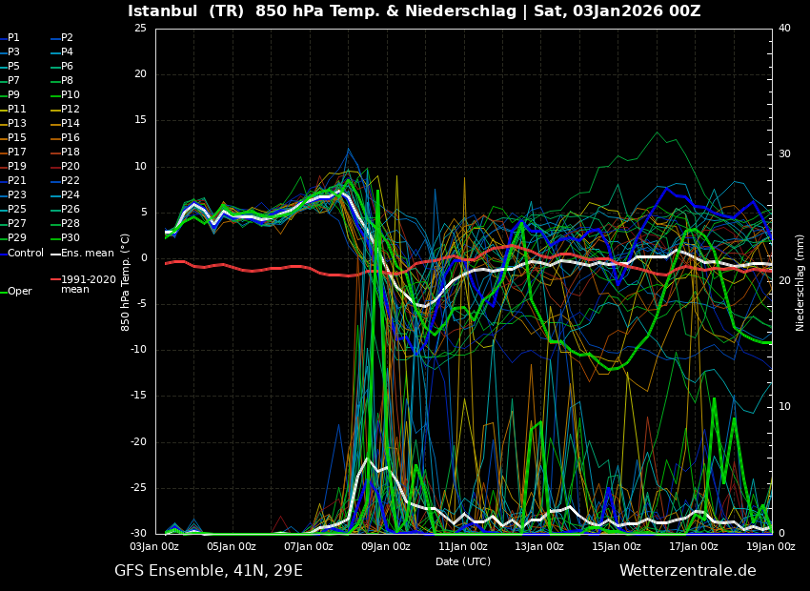Viewport: 810px width, 591px height.
Task: Click the P9 legend label
Action: point(13,95)
